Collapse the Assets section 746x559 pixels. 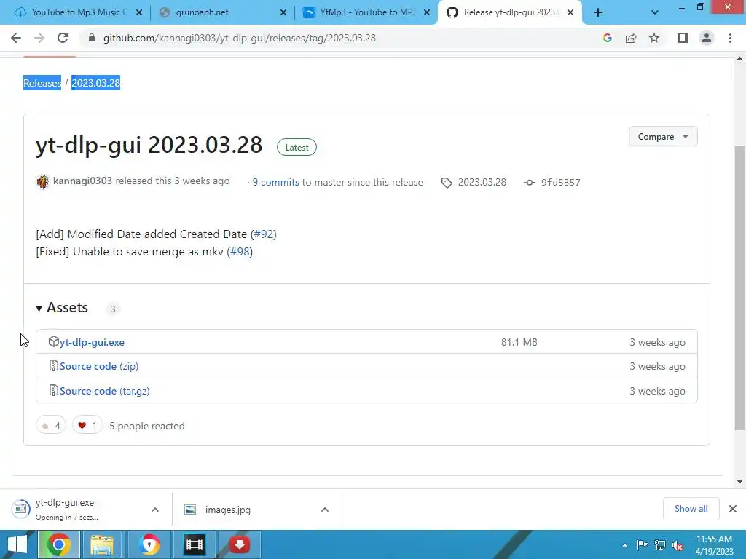pos(62,308)
